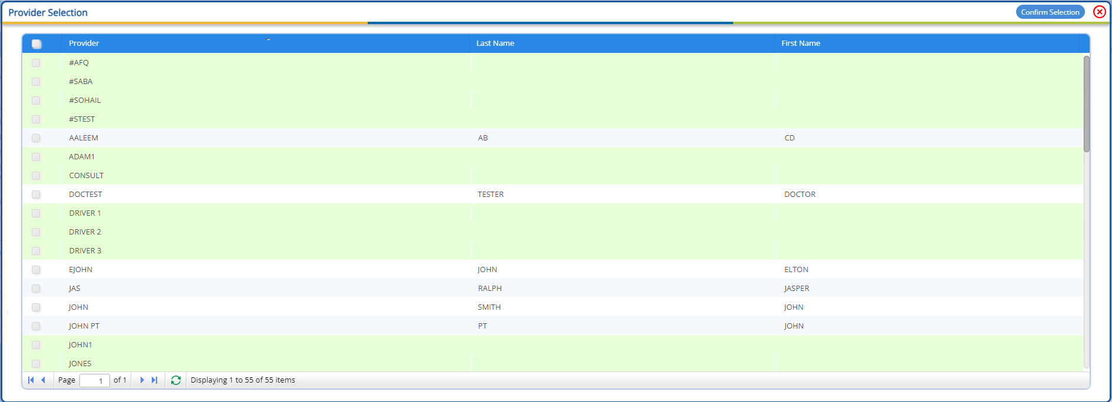Image resolution: width=1112 pixels, height=402 pixels.
Task: Click the CONSULT provider name
Action: click(x=86, y=176)
